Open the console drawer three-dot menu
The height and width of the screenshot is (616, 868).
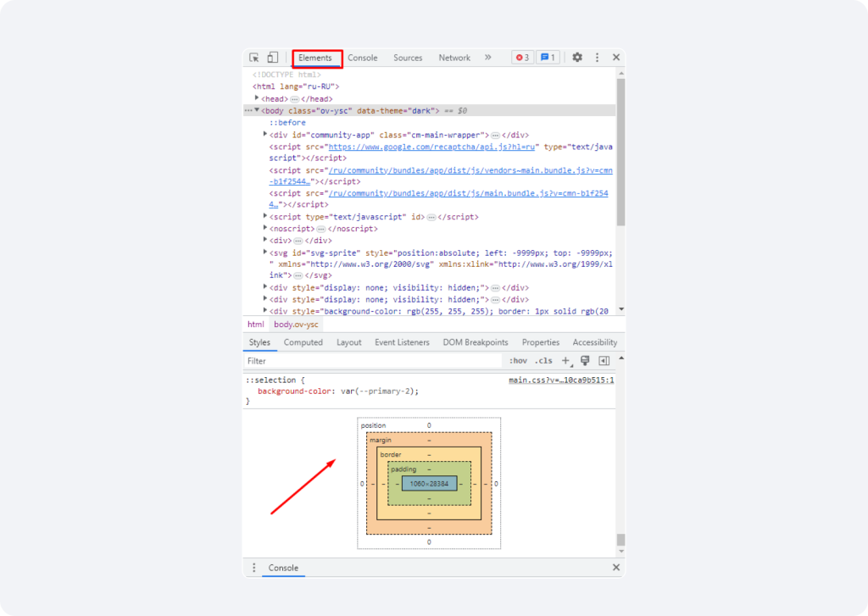pos(254,568)
